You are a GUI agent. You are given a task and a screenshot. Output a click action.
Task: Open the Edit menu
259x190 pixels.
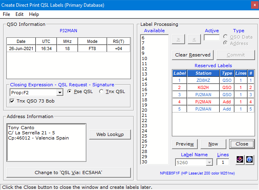[x=19, y=14]
